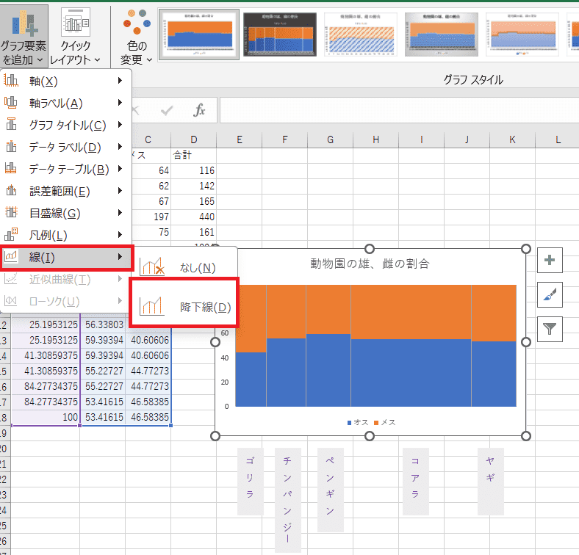The height and width of the screenshot is (555, 579).
Task: Select the 線(I) menu entry
Action: pos(66,257)
